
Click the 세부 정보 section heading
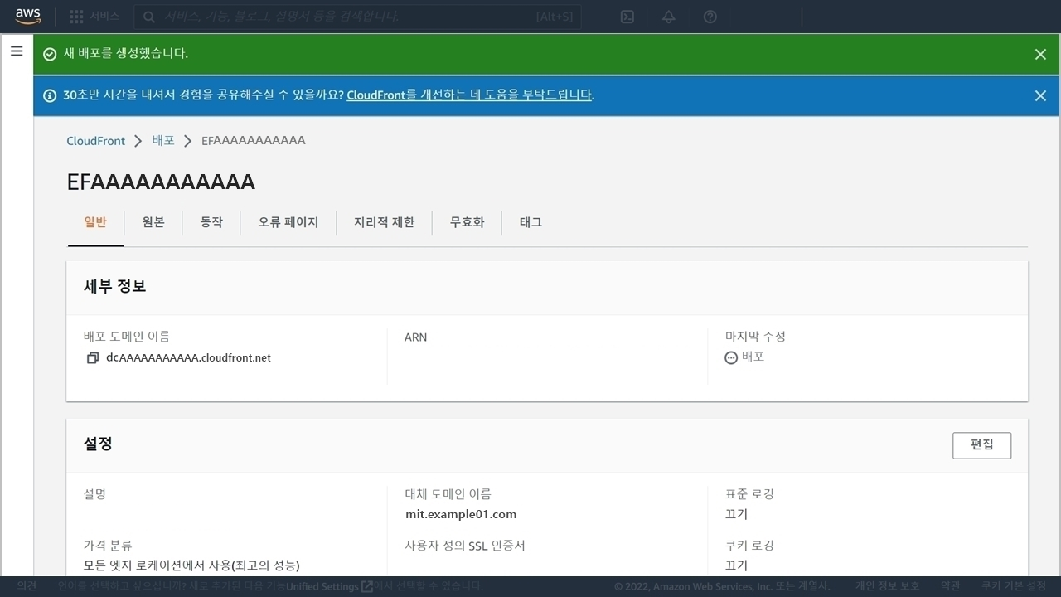point(115,286)
